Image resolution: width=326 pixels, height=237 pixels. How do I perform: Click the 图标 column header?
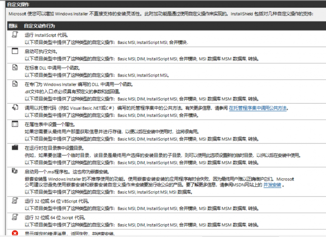(x=13, y=26)
